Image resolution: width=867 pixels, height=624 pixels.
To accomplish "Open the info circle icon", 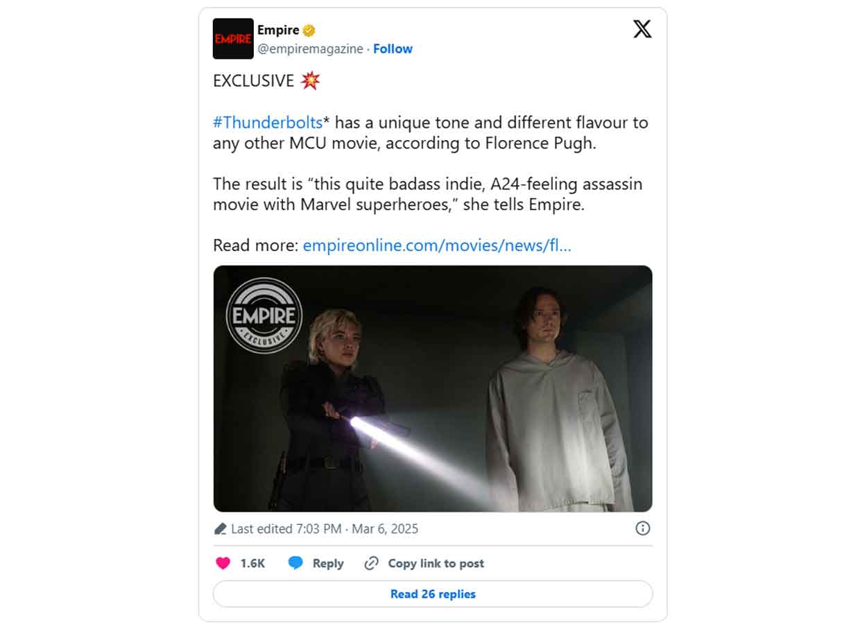I will 643,528.
